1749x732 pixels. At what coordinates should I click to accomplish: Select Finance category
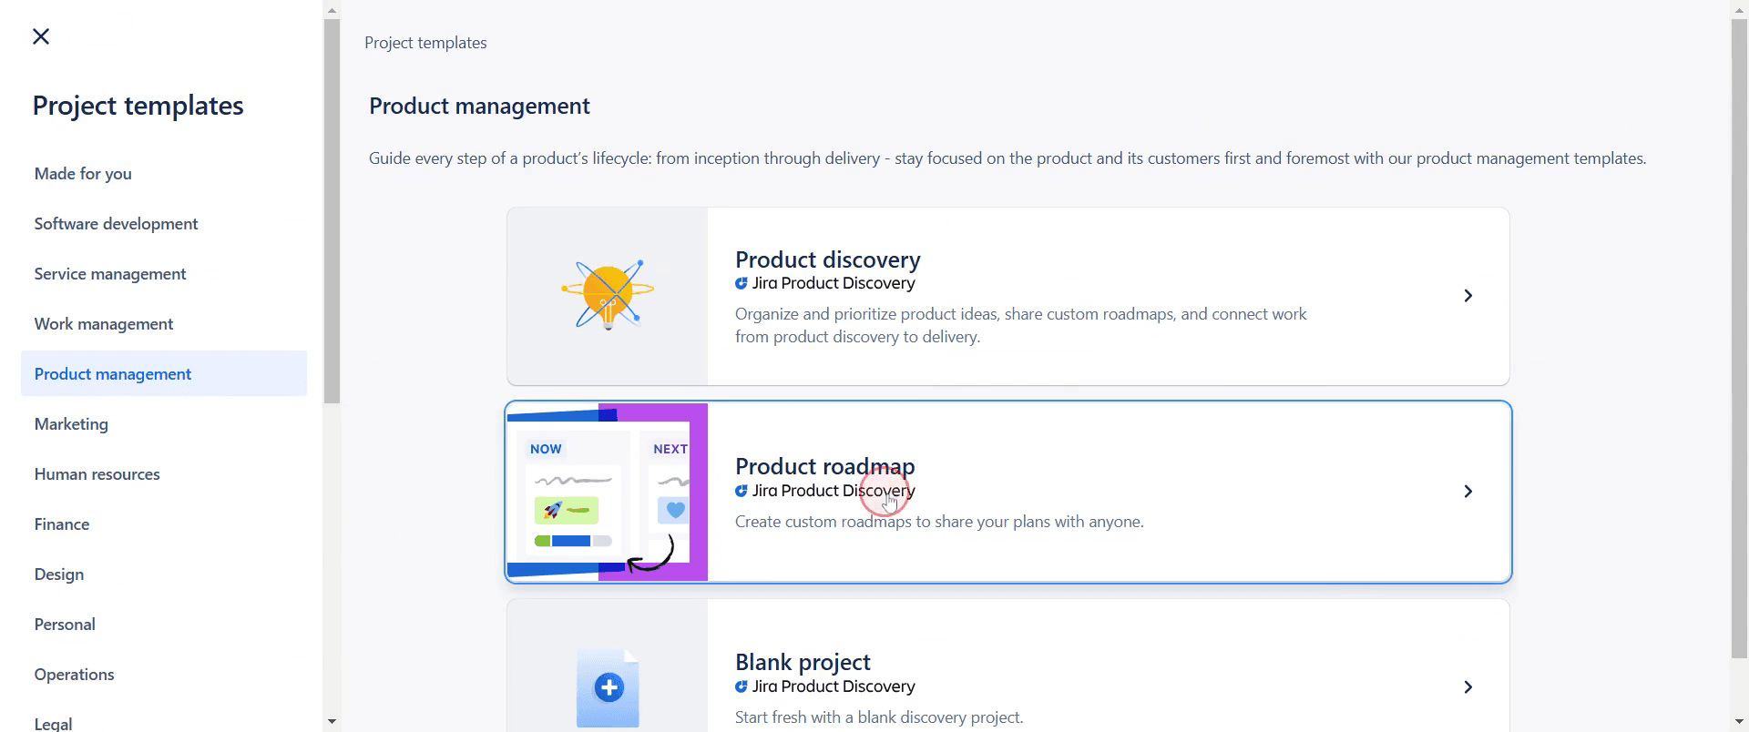(x=62, y=524)
